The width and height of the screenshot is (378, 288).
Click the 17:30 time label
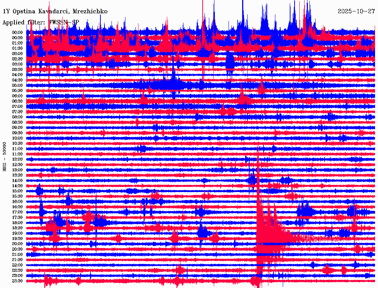point(17,217)
